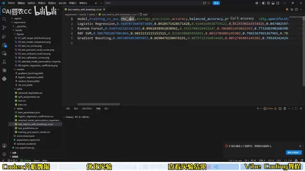Go forward with navigation arrow
Image resolution: width=305 pixels, height=171 pixels.
click(x=101, y=3)
